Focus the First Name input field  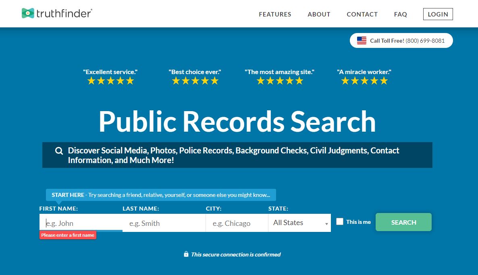(81, 223)
